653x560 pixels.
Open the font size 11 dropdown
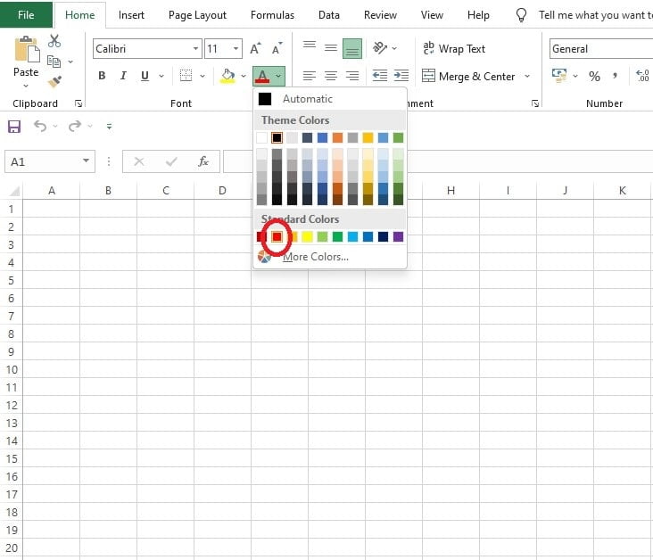[236, 49]
